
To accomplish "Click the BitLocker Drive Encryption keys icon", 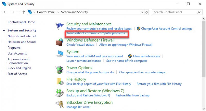I will 60,104.
